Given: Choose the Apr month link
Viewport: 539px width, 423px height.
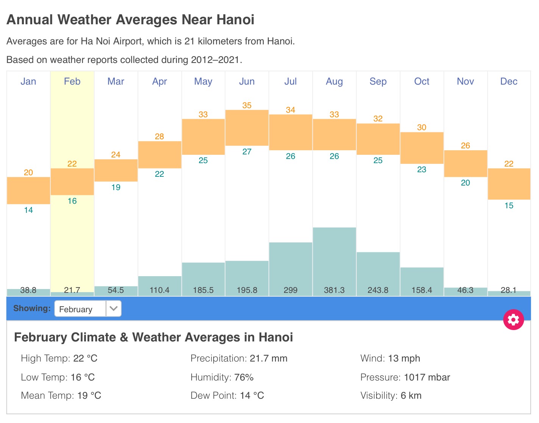Looking at the screenshot, I should (x=159, y=82).
